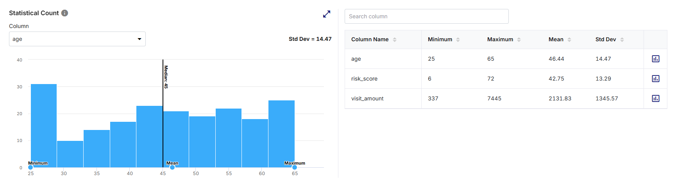Viewport: 676px width, 186px height.
Task: Click the tallest histogram bar near 25
Action: [x=44, y=126]
